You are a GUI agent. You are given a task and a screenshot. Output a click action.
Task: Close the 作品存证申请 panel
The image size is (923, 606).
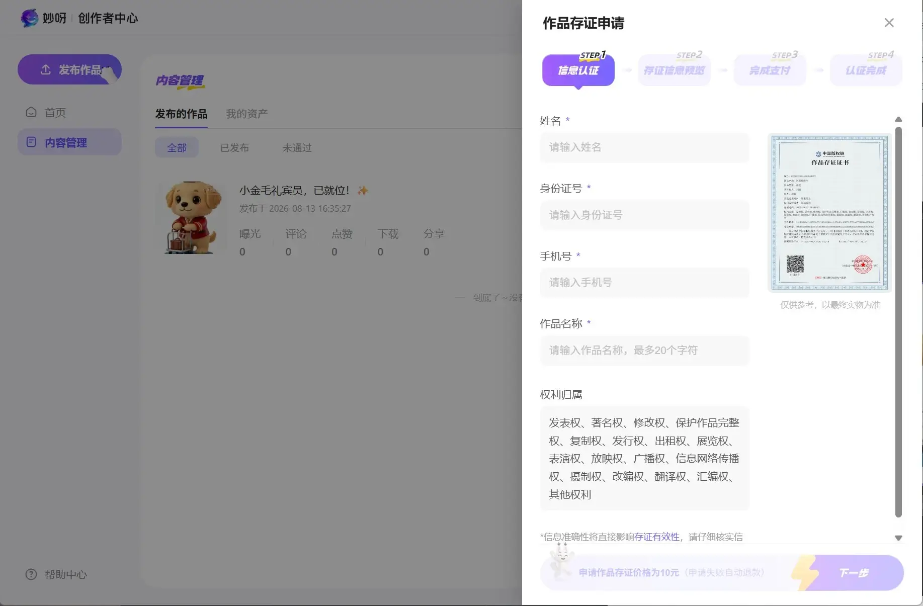(x=889, y=23)
